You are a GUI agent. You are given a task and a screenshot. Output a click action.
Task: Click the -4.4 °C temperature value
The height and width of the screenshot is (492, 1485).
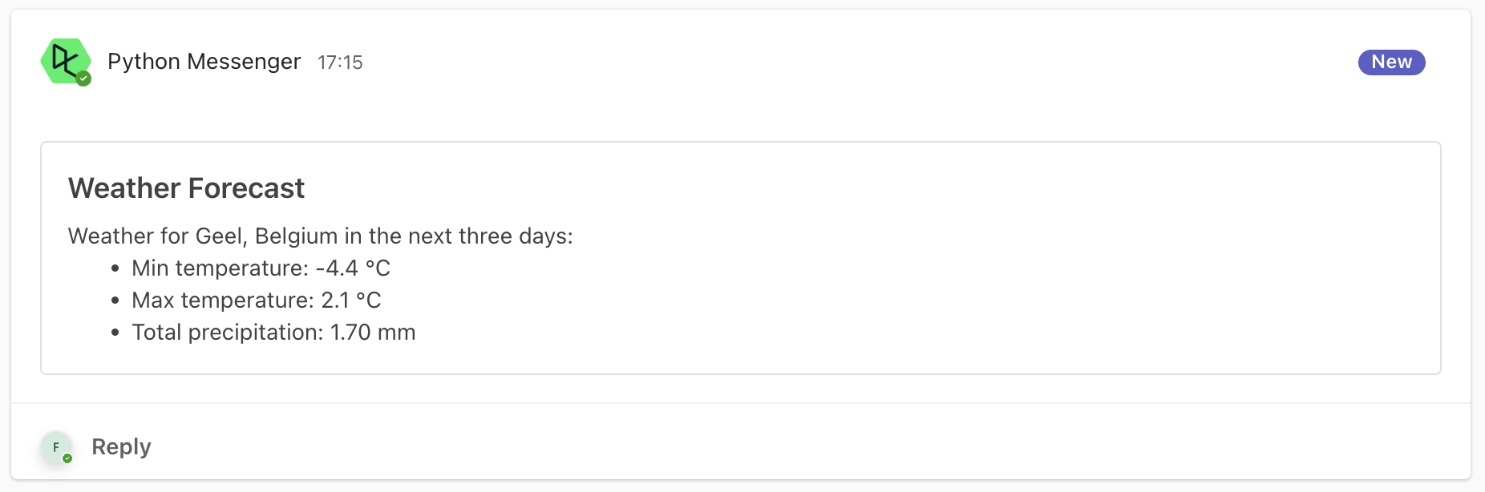point(353,268)
